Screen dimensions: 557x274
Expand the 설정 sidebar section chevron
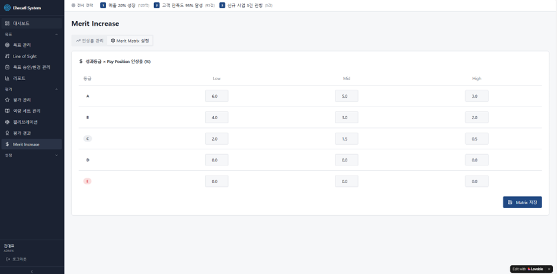click(x=57, y=155)
